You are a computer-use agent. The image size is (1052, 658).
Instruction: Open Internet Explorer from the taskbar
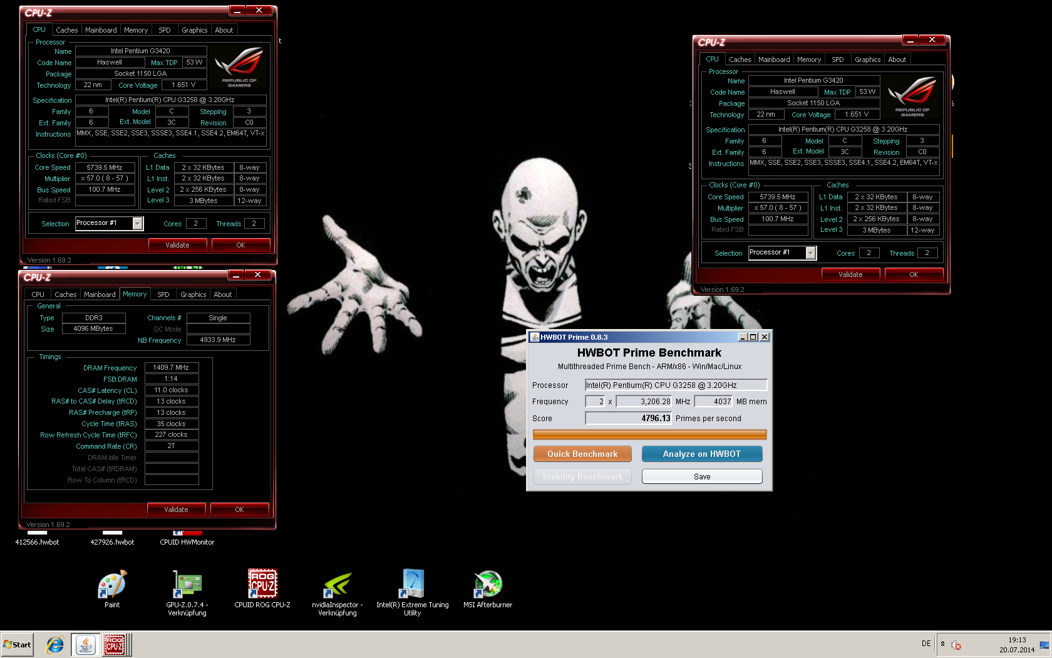click(x=55, y=645)
